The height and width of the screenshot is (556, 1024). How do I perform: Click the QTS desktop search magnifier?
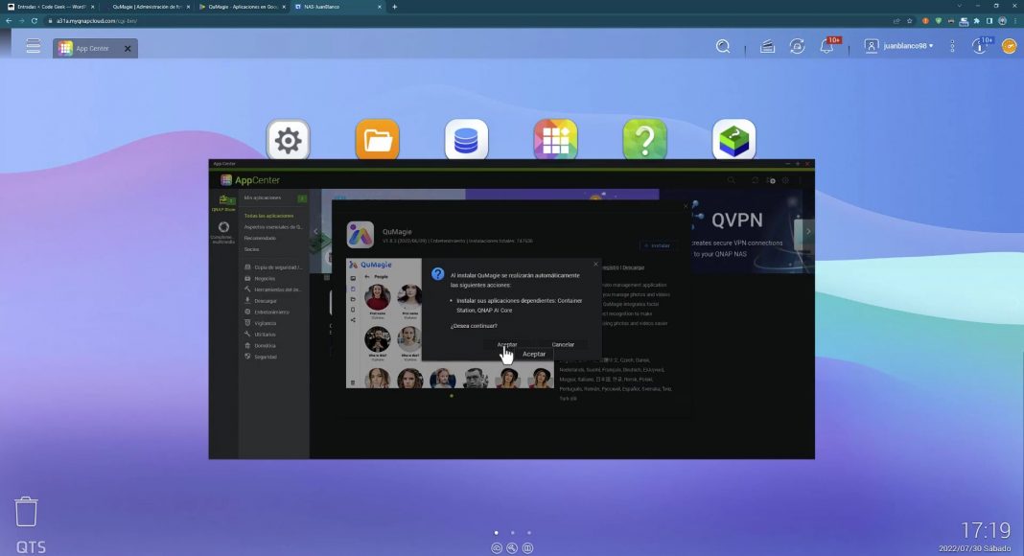pyautogui.click(x=723, y=46)
